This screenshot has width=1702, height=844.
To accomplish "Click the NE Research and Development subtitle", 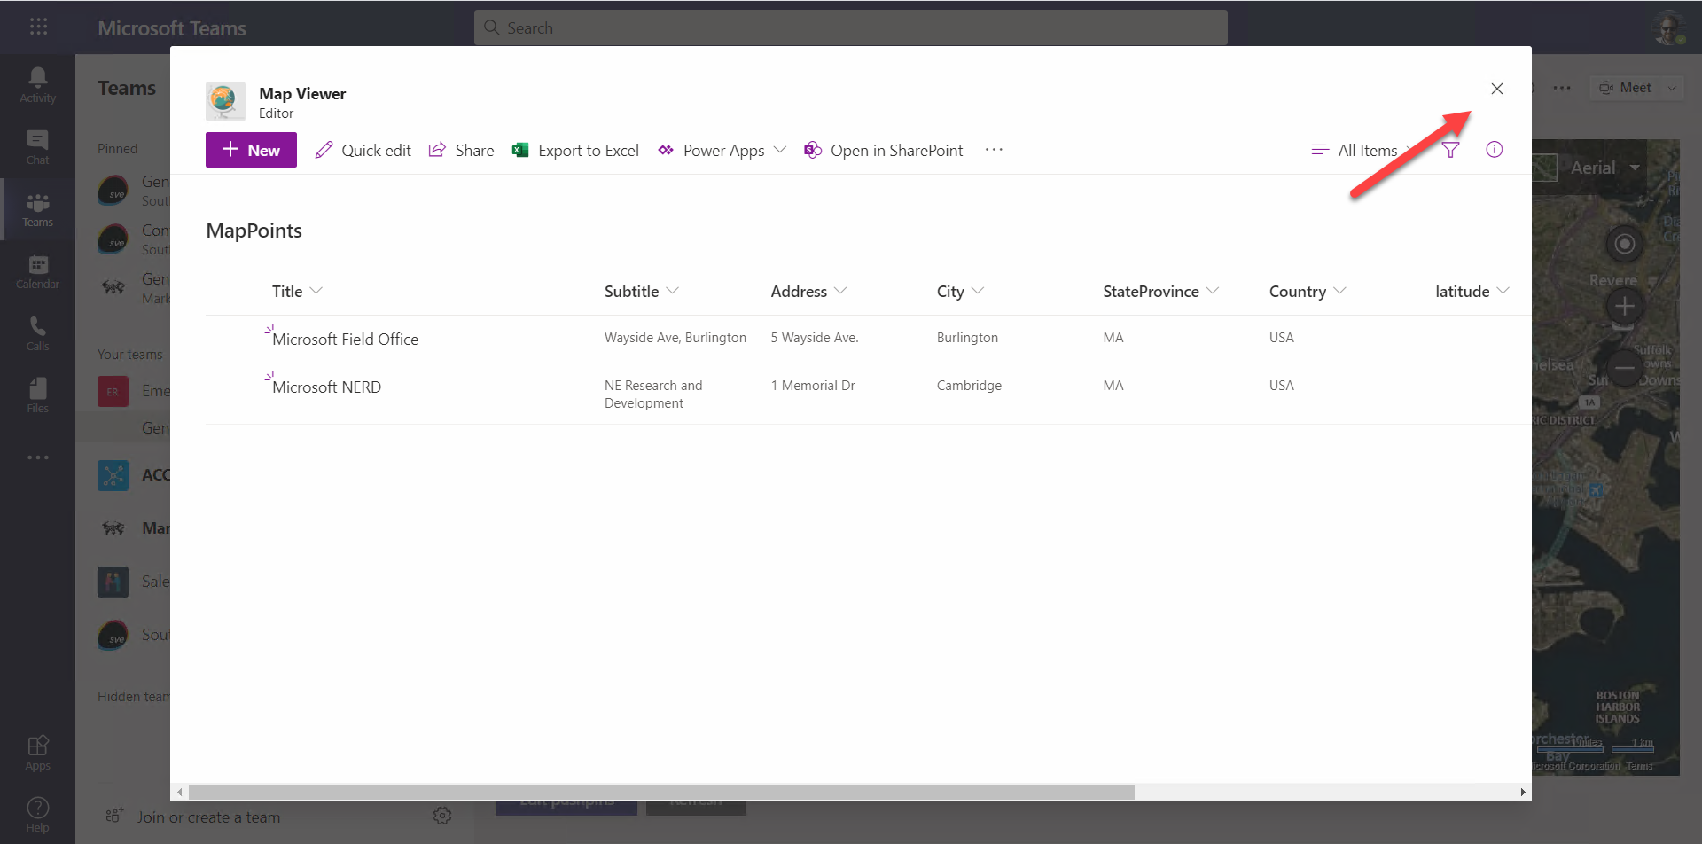I will coord(653,395).
